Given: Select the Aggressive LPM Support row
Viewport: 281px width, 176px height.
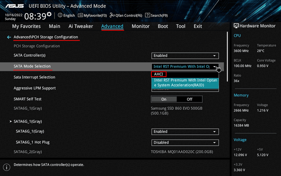Looking at the screenshot, I should [x=34, y=88].
